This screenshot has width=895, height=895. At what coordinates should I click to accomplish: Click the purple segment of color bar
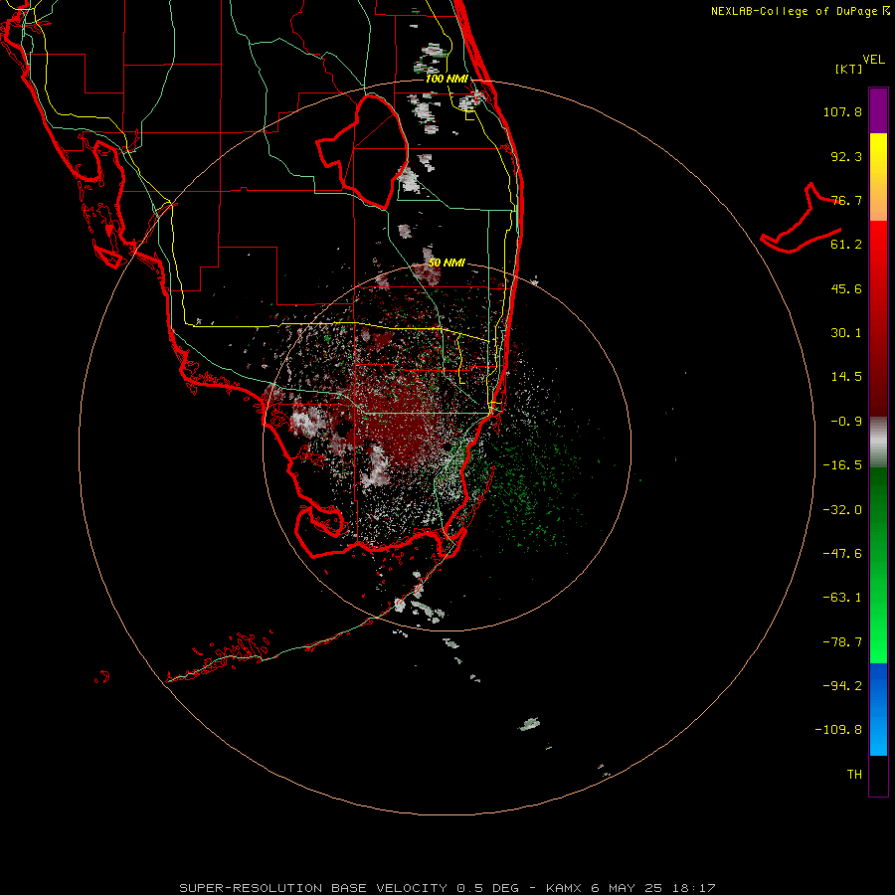tap(878, 110)
